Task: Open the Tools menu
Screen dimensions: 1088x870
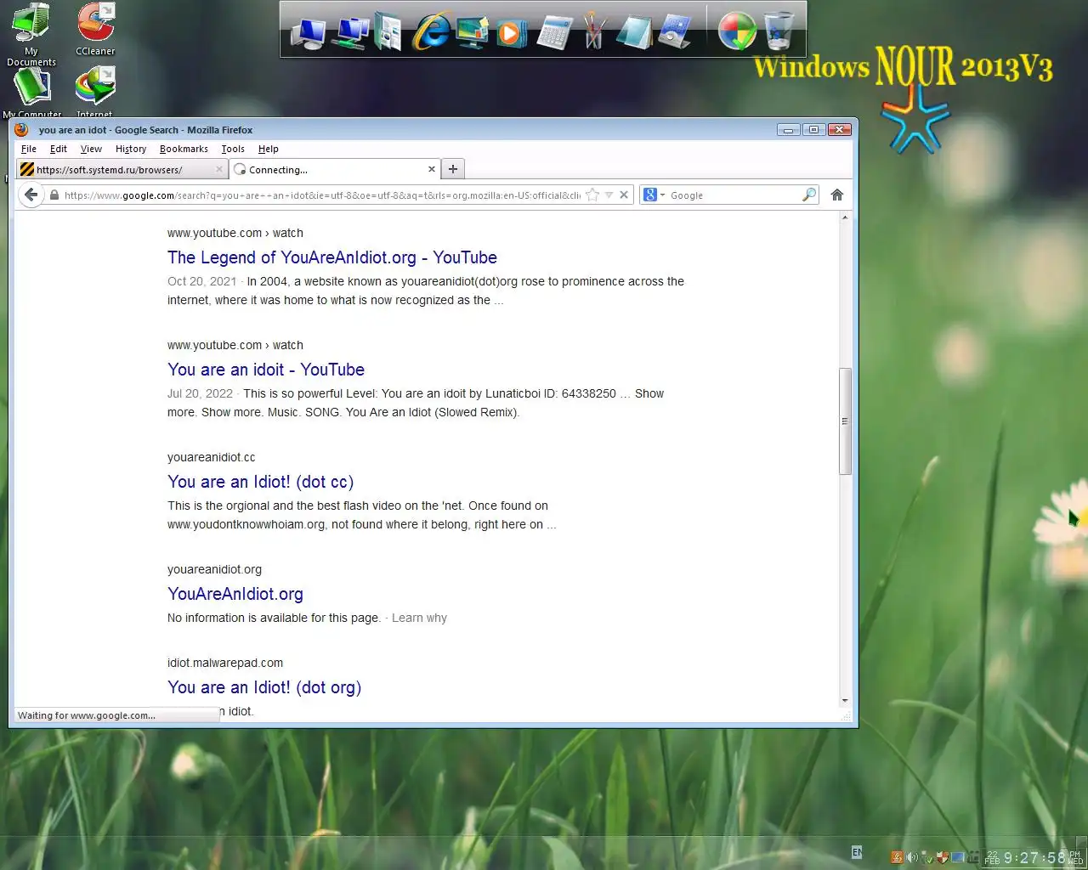Action: click(233, 149)
